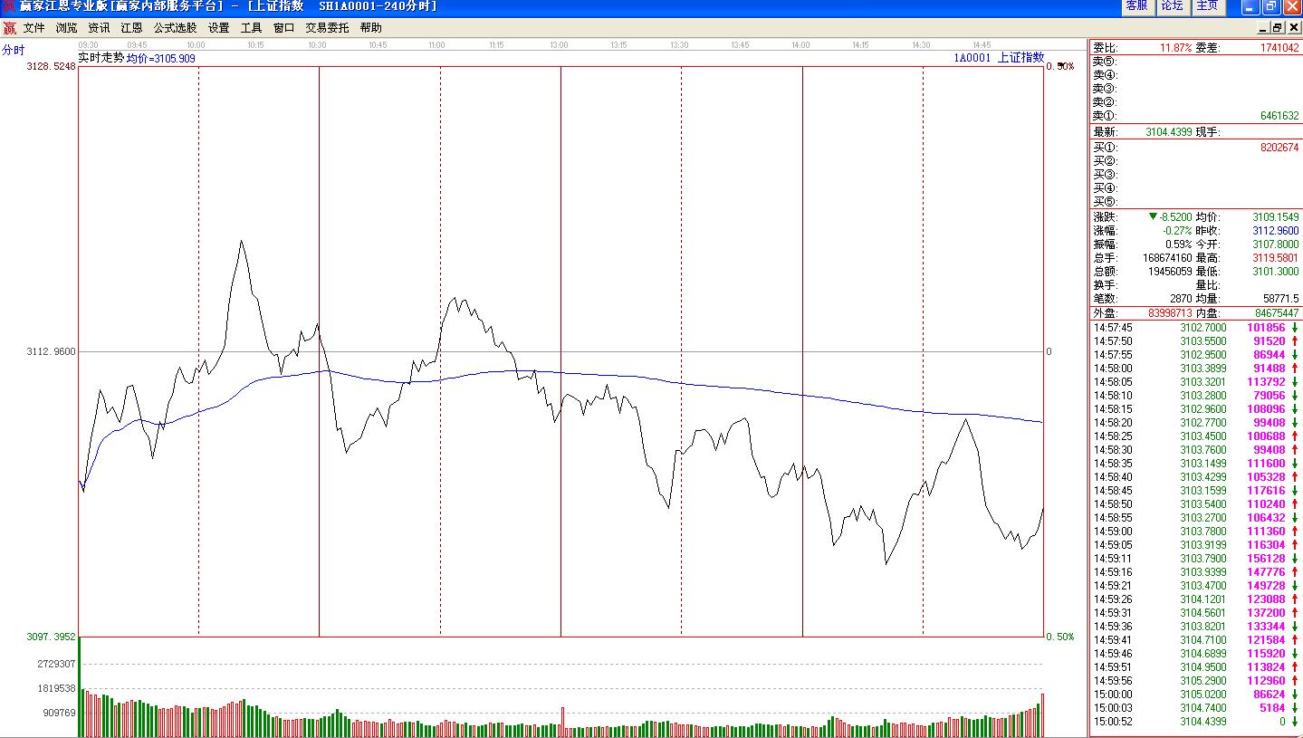Viewport: 1303px width, 738px height.
Task: Click the 外盘 value 83998713
Action: (x=1171, y=313)
